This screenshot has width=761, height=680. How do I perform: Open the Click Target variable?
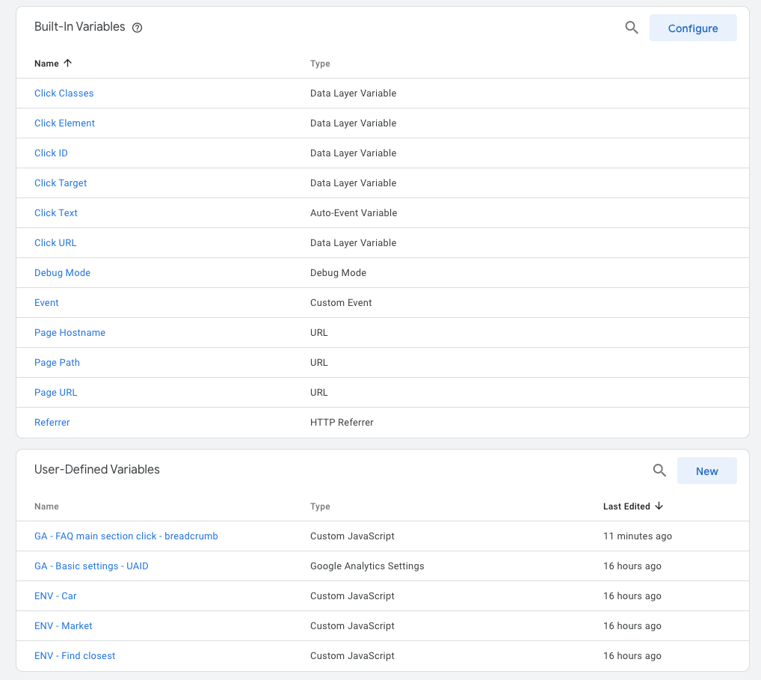pos(61,183)
